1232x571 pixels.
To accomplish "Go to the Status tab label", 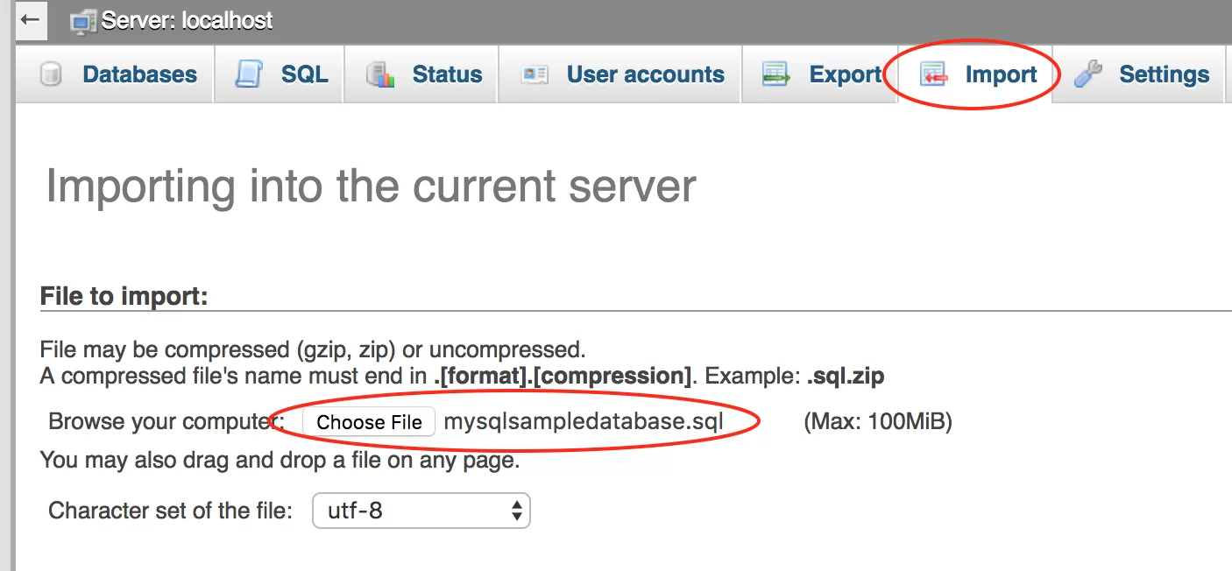I will click(447, 75).
